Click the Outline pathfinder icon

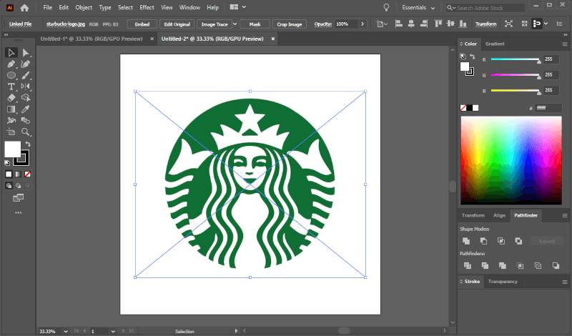coord(538,266)
